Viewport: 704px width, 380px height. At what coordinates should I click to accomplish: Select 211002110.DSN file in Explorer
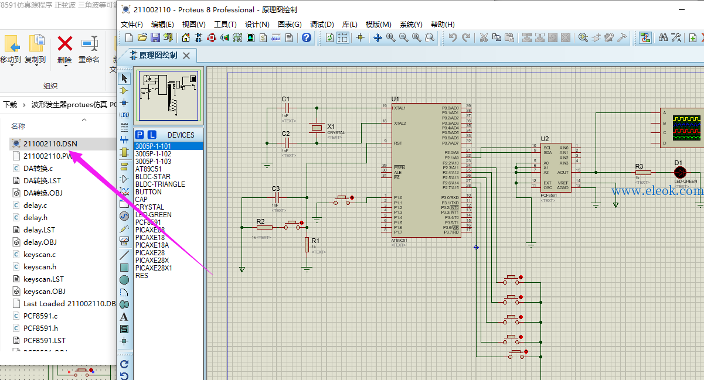[50, 143]
